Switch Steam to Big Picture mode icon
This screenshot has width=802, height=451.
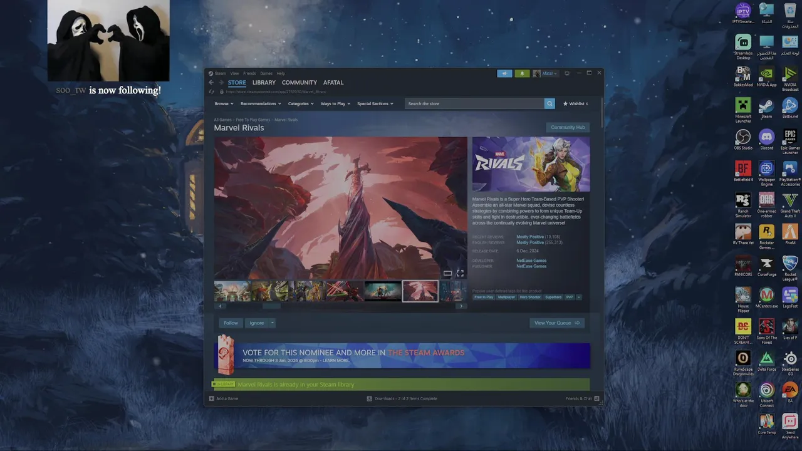[x=567, y=73]
